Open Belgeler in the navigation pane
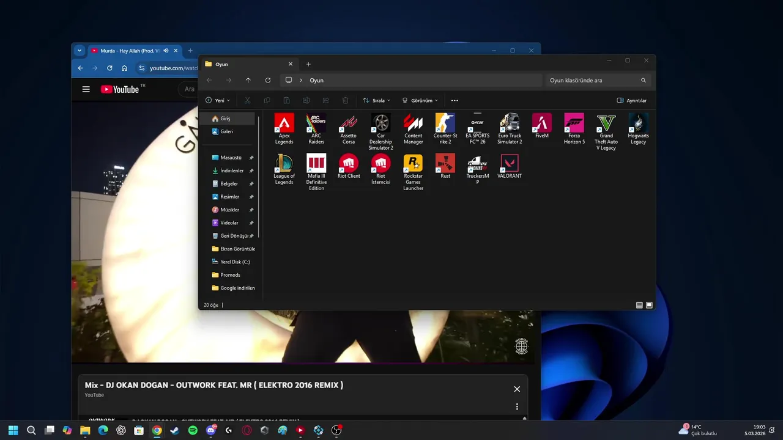The height and width of the screenshot is (440, 783). [230, 183]
